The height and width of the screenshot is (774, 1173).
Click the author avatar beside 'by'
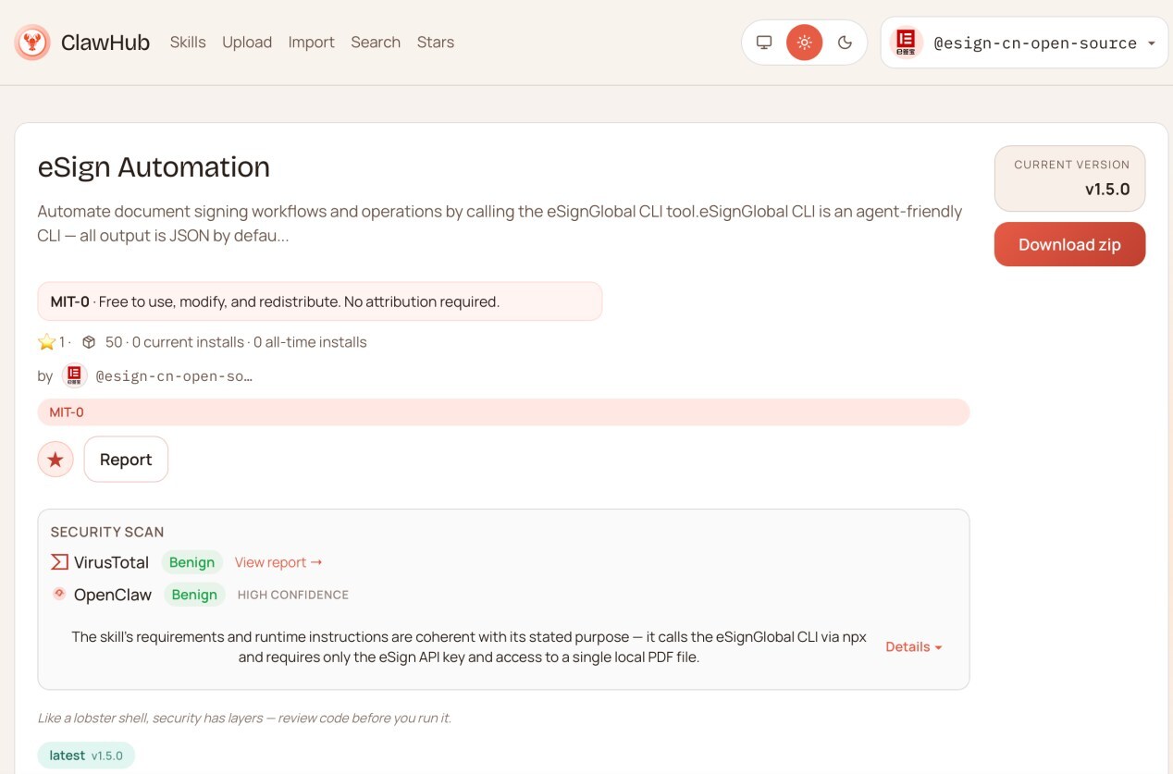(74, 375)
